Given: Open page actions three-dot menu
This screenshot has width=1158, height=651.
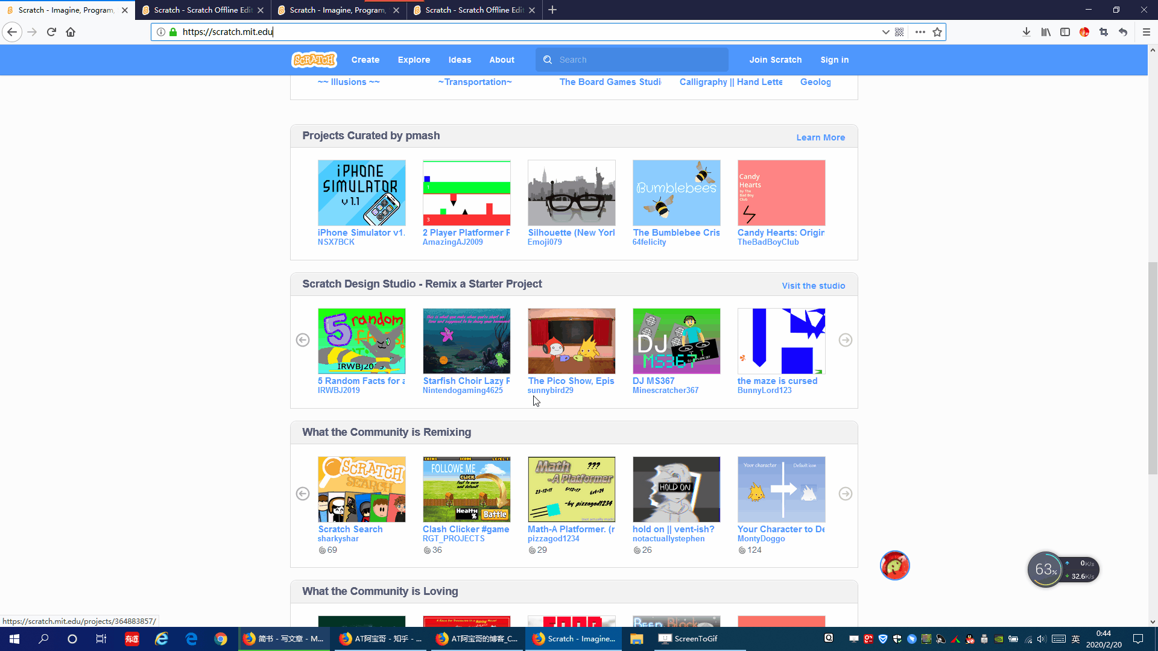Looking at the screenshot, I should (x=920, y=32).
